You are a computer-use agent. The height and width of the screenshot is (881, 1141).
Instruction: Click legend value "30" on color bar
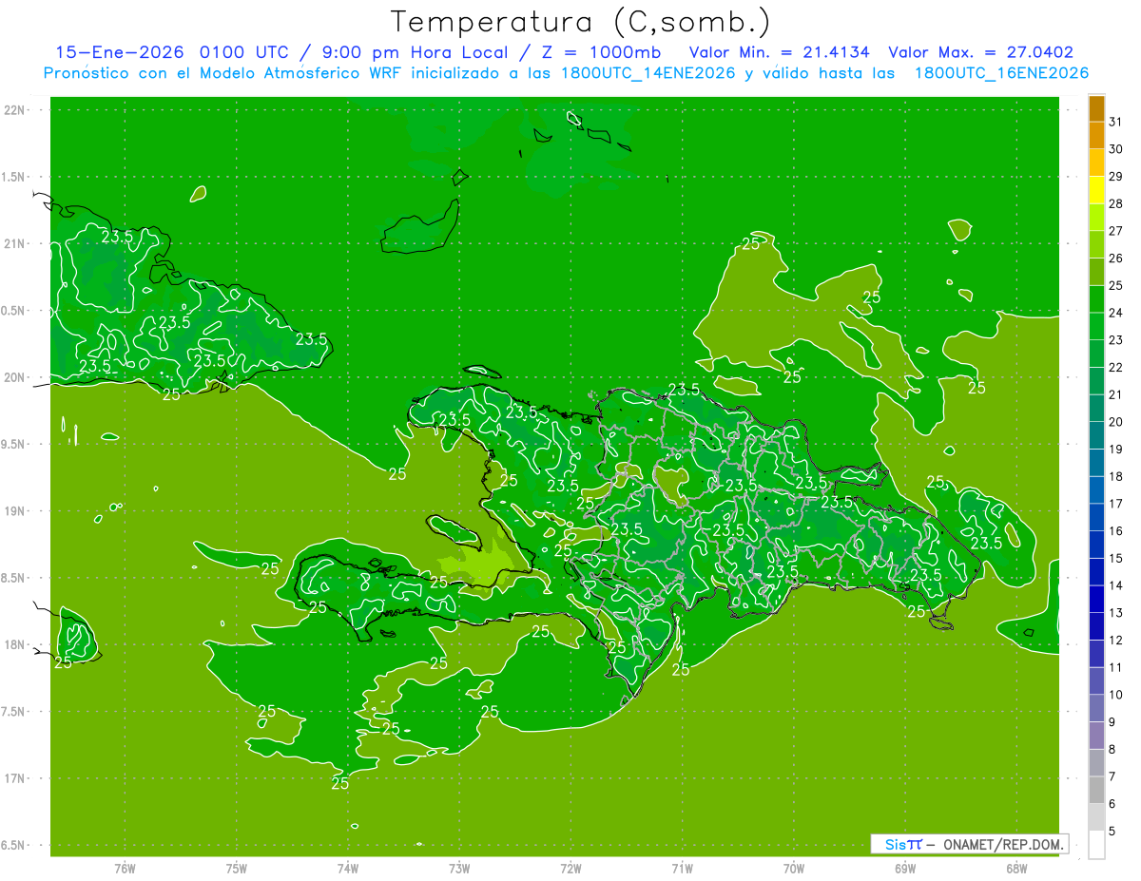pyautogui.click(x=1116, y=149)
